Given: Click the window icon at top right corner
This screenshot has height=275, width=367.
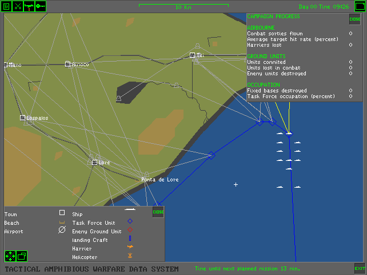Looking at the screenshot, I should pyautogui.click(x=359, y=6).
